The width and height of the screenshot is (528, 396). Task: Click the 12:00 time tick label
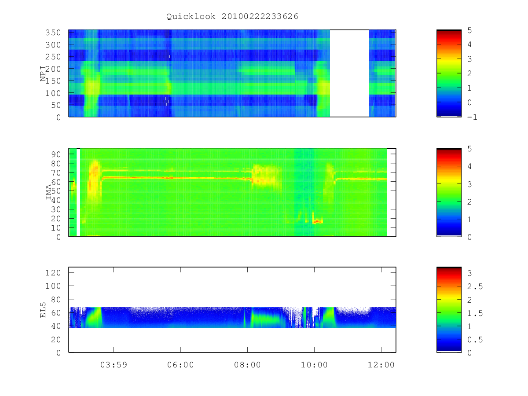click(381, 365)
